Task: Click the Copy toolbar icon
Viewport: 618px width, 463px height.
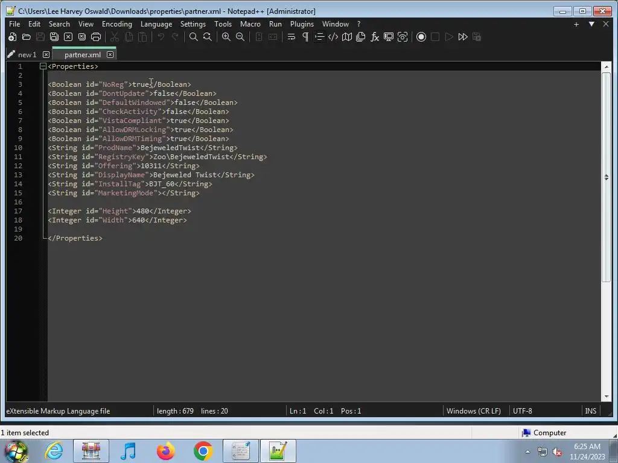Action: 129,37
